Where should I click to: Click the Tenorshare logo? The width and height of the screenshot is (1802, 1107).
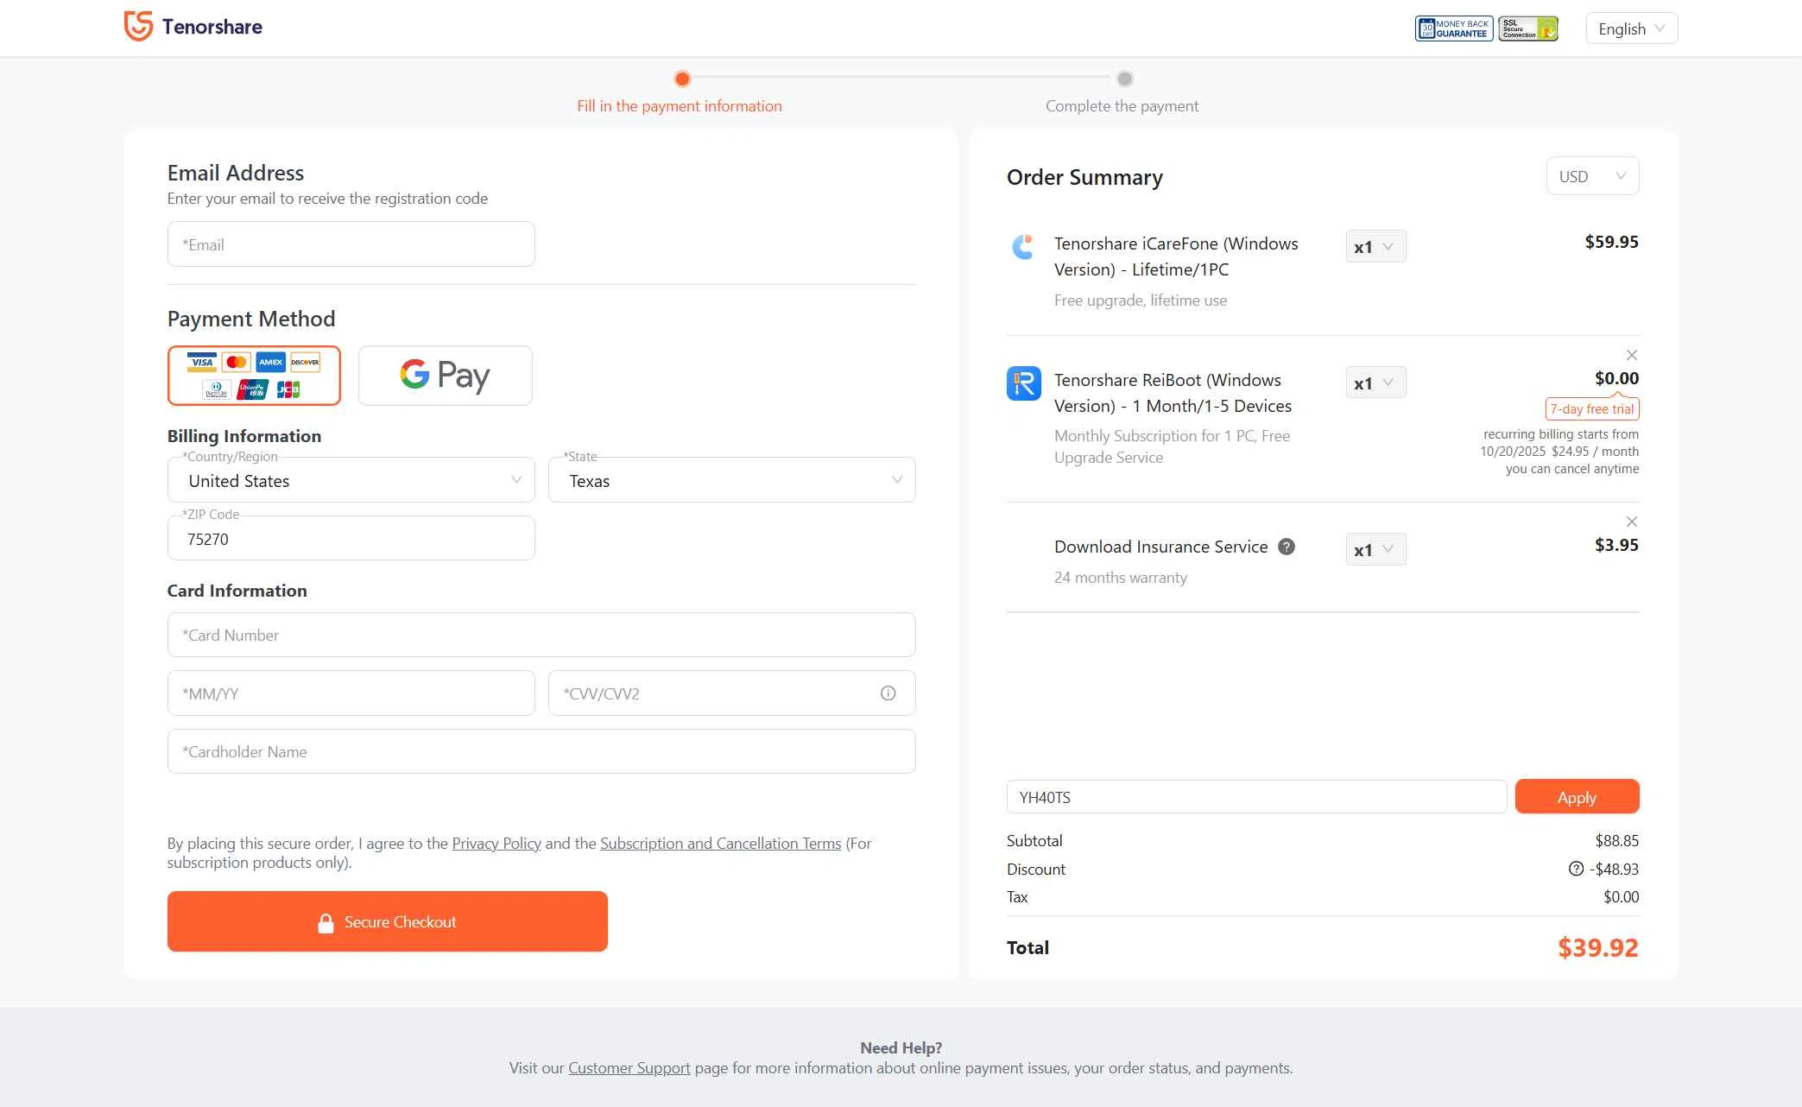(193, 27)
